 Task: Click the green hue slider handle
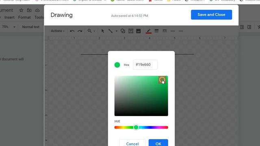pos(136,127)
